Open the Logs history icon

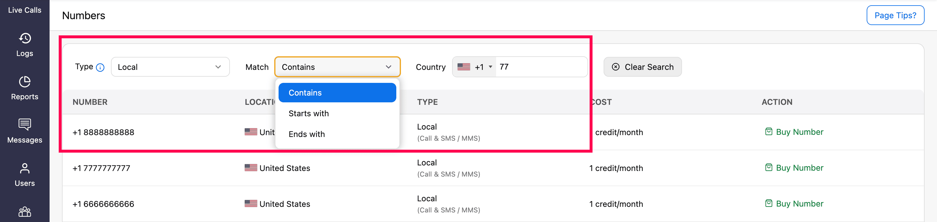[25, 38]
